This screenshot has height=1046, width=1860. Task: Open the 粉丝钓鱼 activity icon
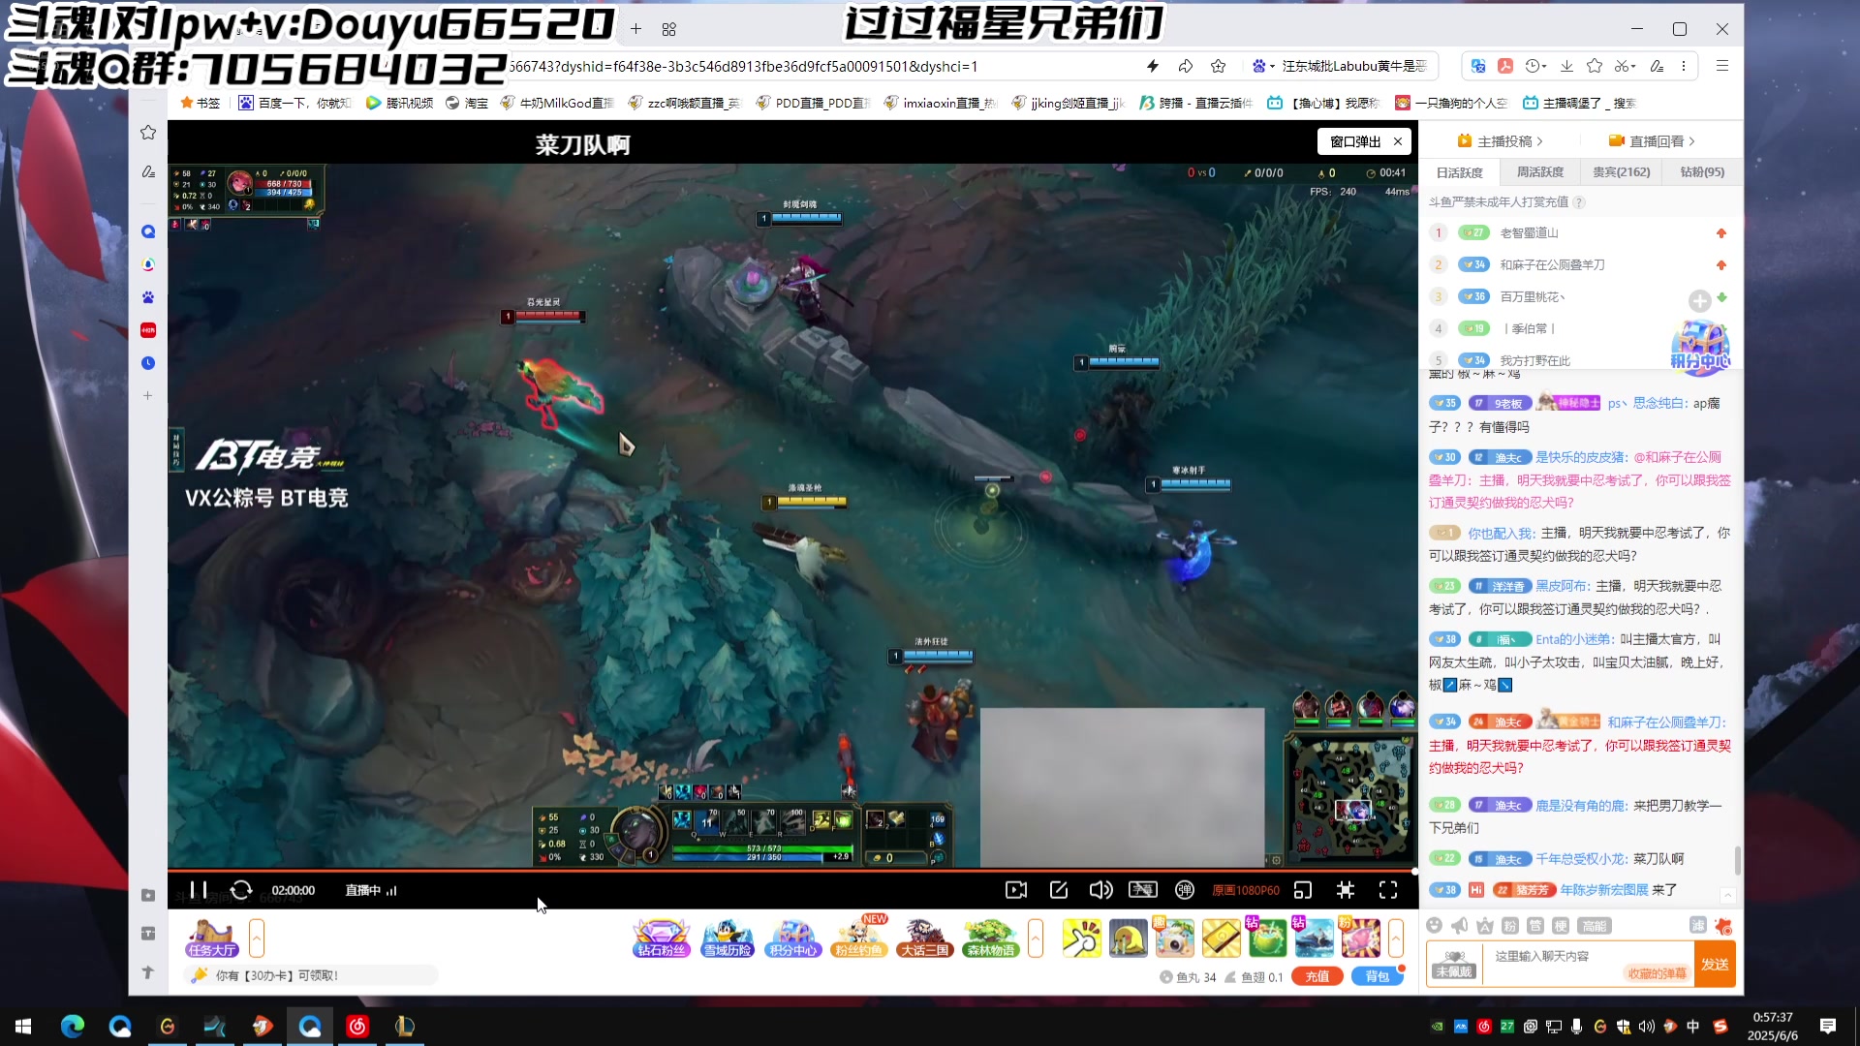click(859, 938)
